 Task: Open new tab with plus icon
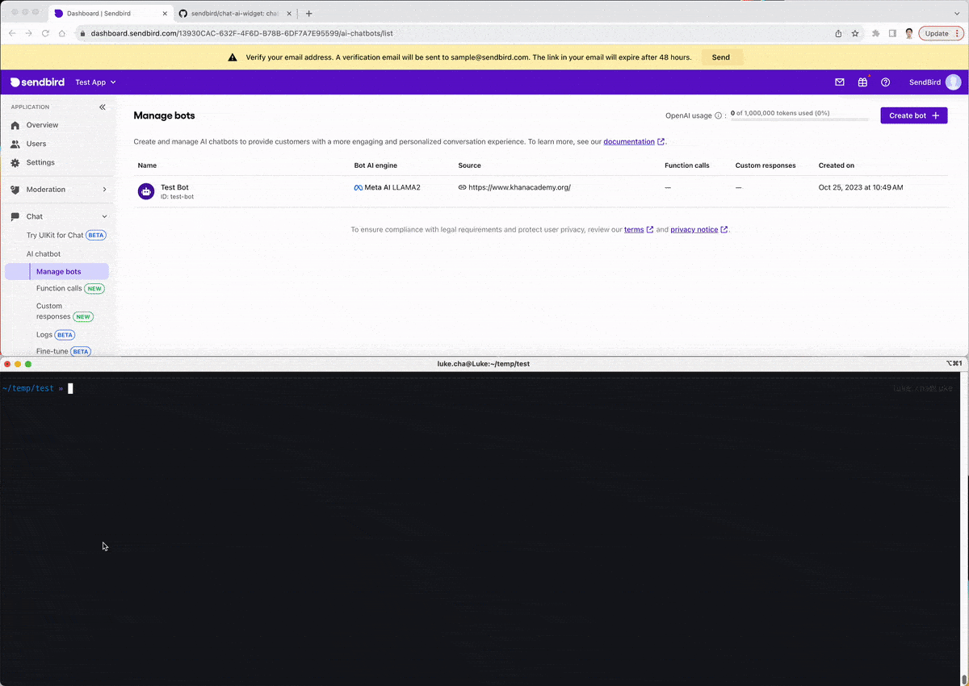click(x=308, y=13)
